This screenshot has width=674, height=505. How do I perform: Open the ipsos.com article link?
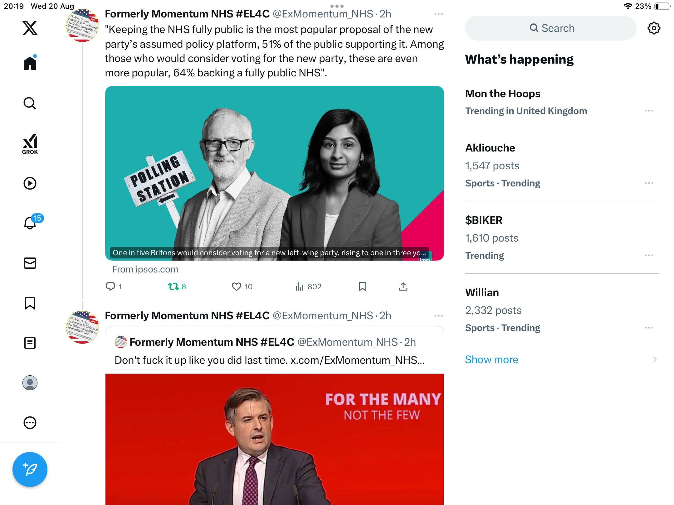point(274,173)
